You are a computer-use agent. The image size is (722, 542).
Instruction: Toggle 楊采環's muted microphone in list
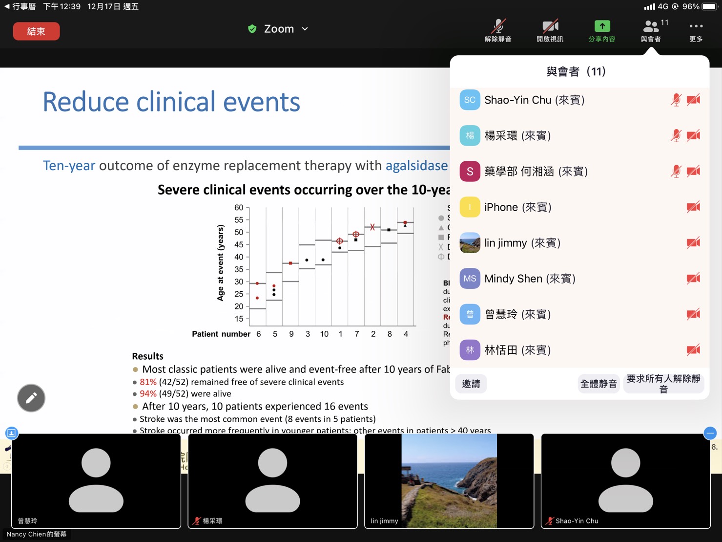[x=676, y=136]
